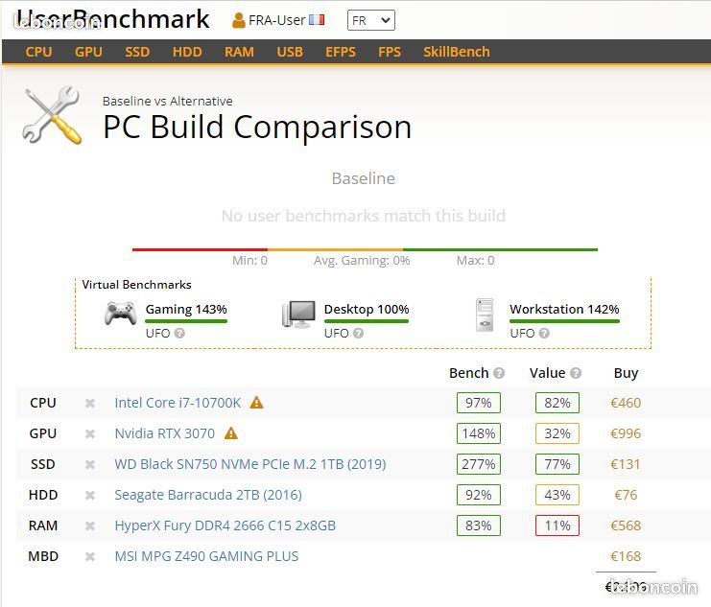Open the SkillBench menu tab

tap(457, 52)
